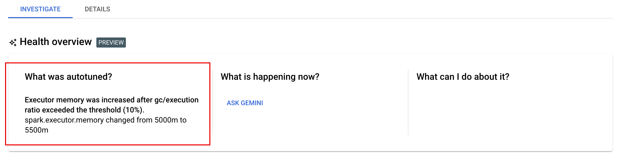Click the blank area below ASK GEMINI
620x161 pixels.
click(310, 123)
